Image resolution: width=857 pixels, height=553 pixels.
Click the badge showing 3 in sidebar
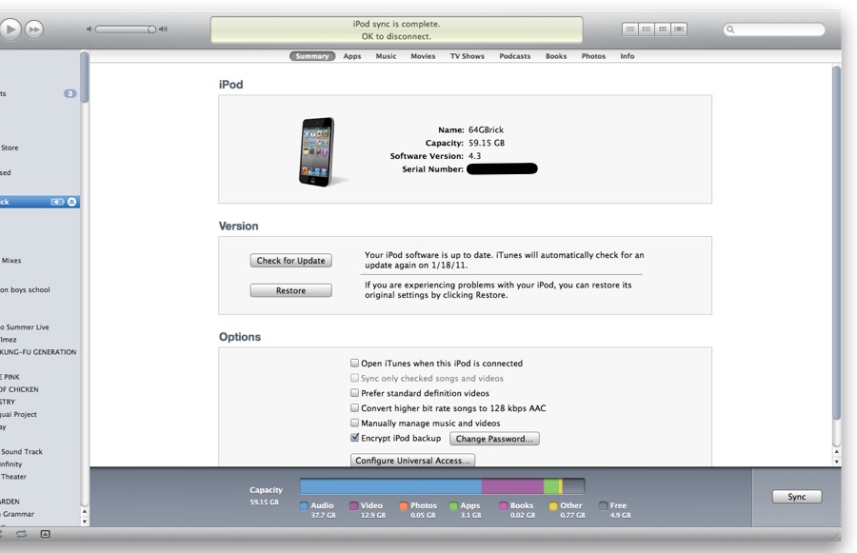coord(70,93)
